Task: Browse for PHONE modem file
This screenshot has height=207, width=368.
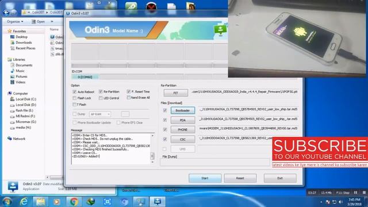Action: click(183, 129)
